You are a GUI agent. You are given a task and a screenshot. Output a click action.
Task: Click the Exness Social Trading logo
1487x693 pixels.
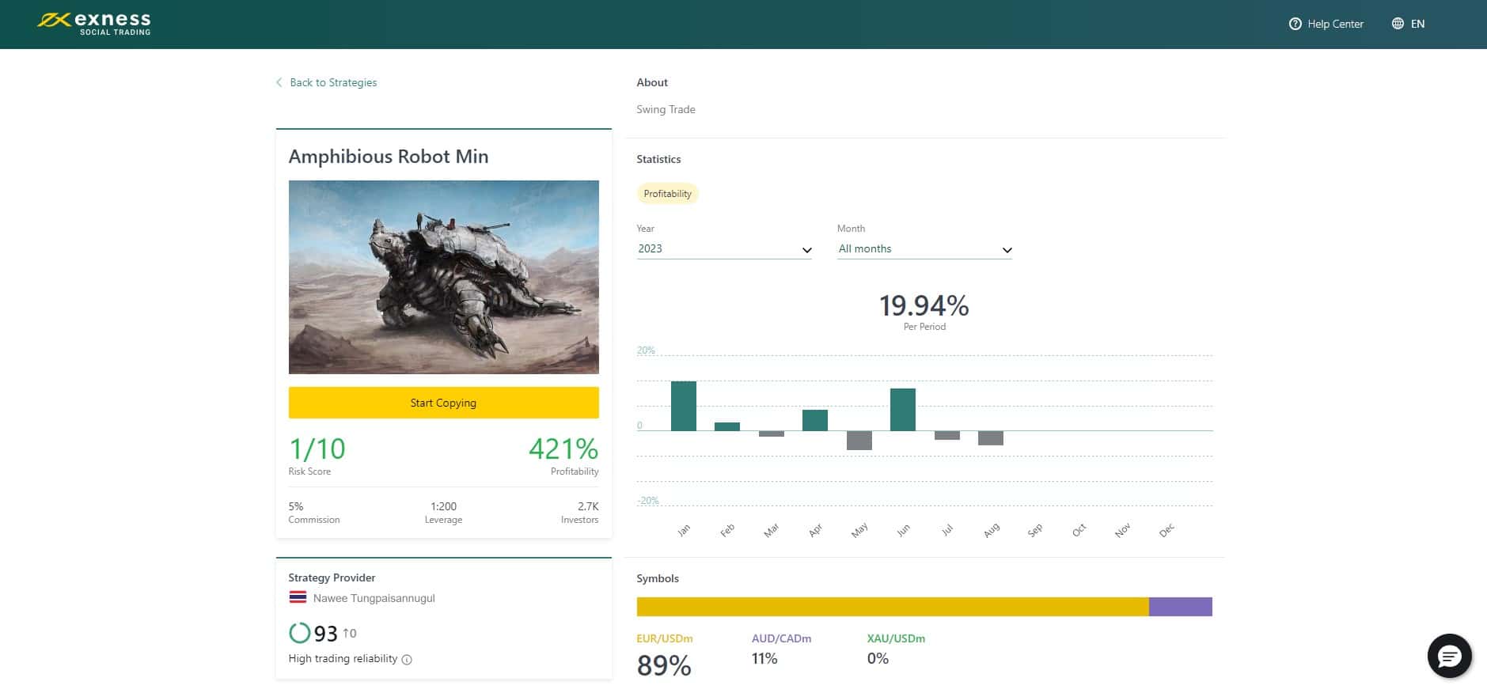tap(93, 23)
